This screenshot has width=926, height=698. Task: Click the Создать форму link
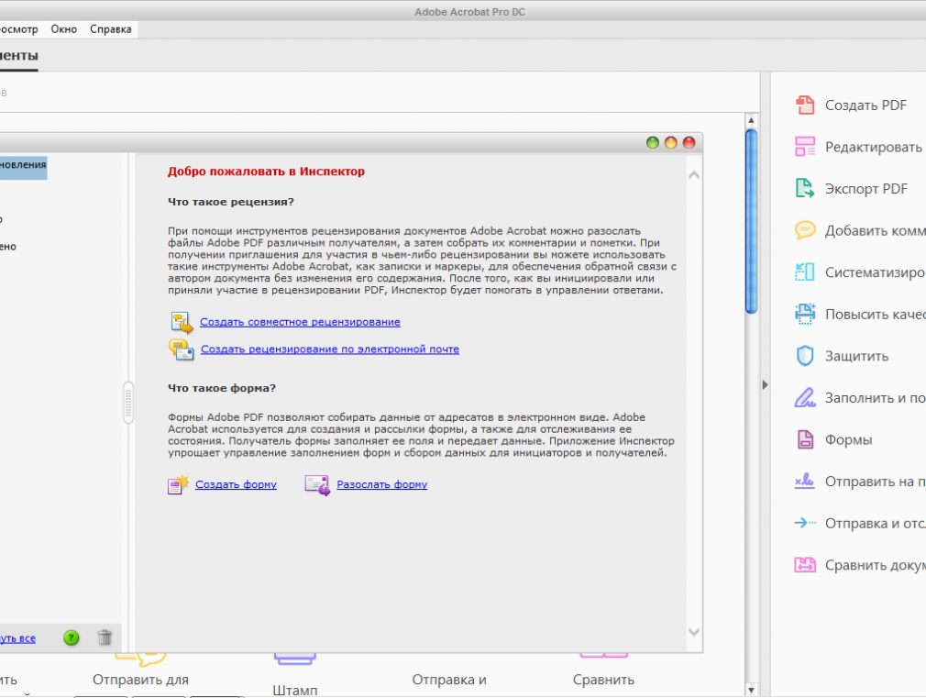tap(237, 484)
